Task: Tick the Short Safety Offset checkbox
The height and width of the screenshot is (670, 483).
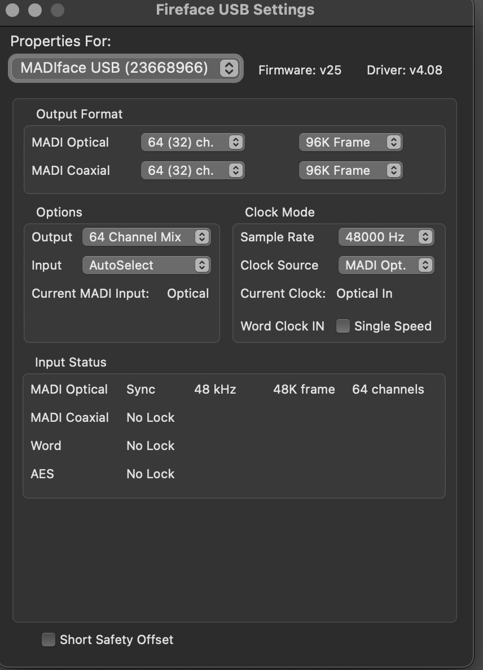Action: click(x=49, y=640)
